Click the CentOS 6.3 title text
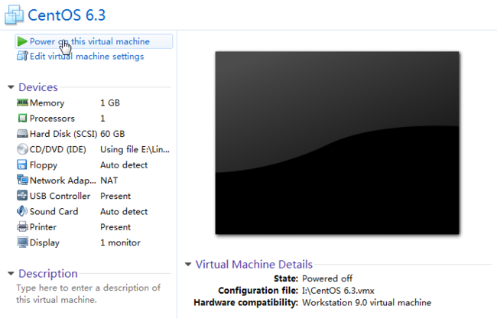This screenshot has width=497, height=319. tap(67, 15)
